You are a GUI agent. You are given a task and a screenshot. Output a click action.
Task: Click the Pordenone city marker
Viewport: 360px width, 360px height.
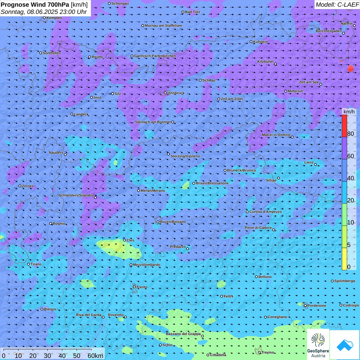pyautogui.click(x=305, y=306)
